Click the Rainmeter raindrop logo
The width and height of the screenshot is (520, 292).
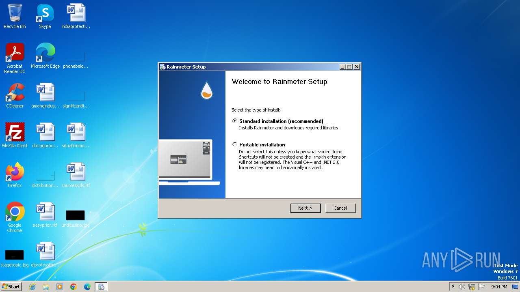(207, 90)
